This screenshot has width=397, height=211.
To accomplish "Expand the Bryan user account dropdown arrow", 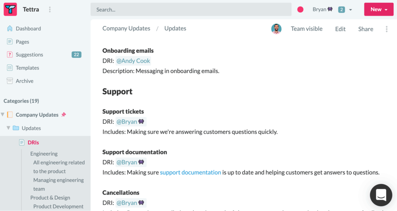I will pos(350,10).
